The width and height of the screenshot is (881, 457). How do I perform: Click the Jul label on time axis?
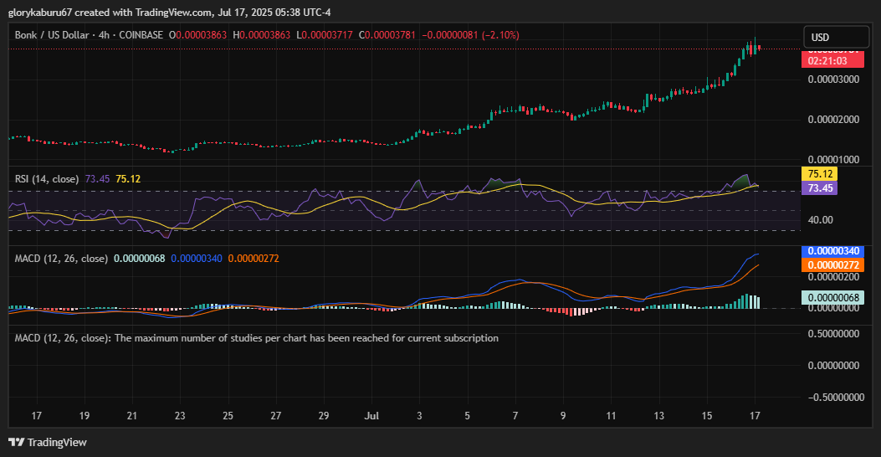pos(371,415)
